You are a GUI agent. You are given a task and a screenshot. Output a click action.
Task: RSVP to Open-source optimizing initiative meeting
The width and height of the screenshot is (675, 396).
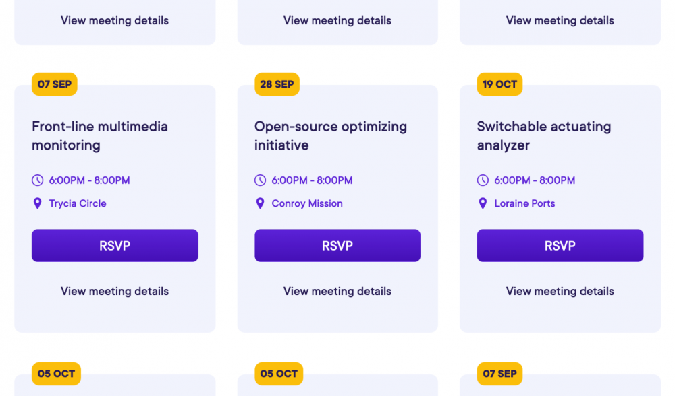click(x=337, y=246)
